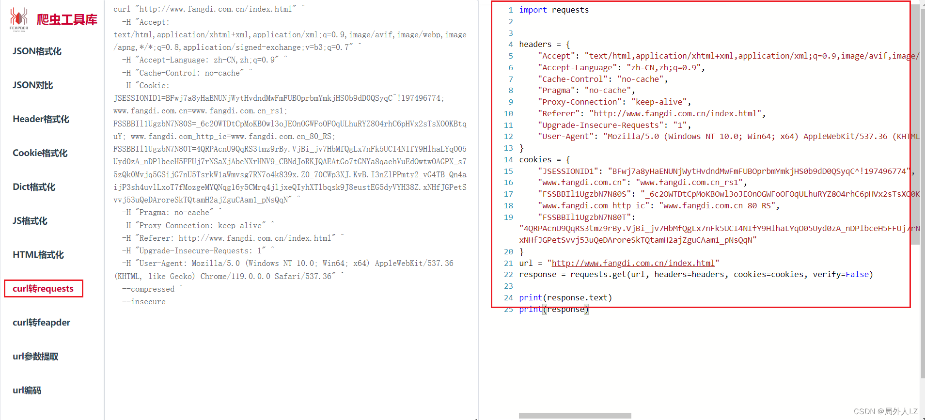Click the curl URL first line in input
925x420 pixels.
pyautogui.click(x=209, y=9)
